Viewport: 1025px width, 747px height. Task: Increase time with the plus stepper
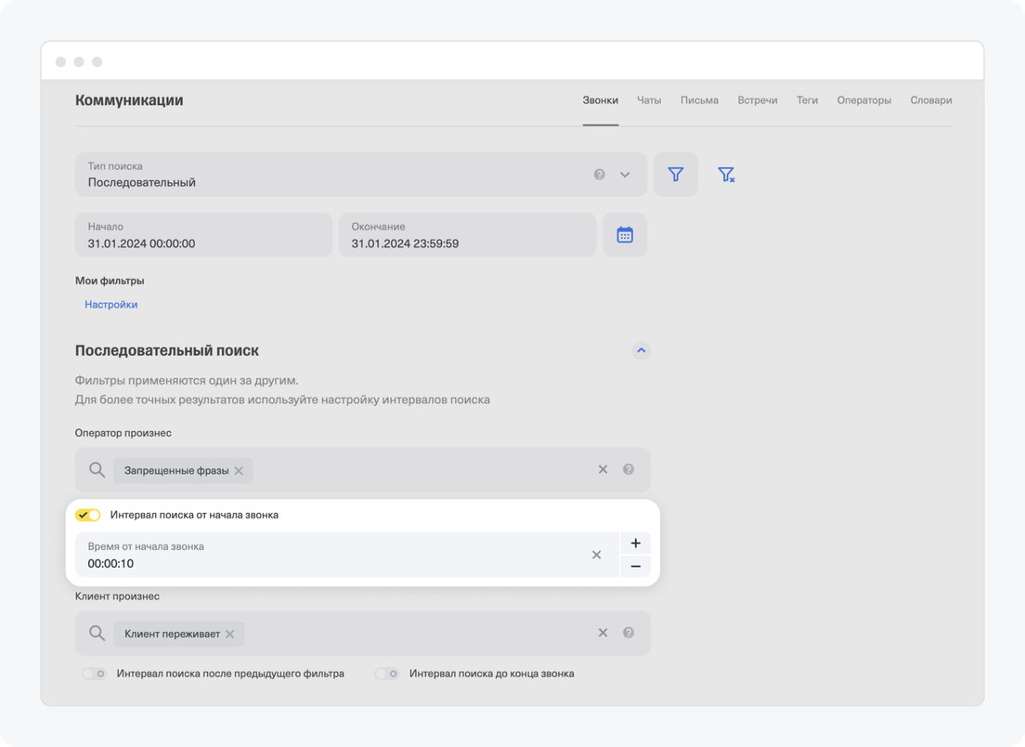(x=635, y=544)
